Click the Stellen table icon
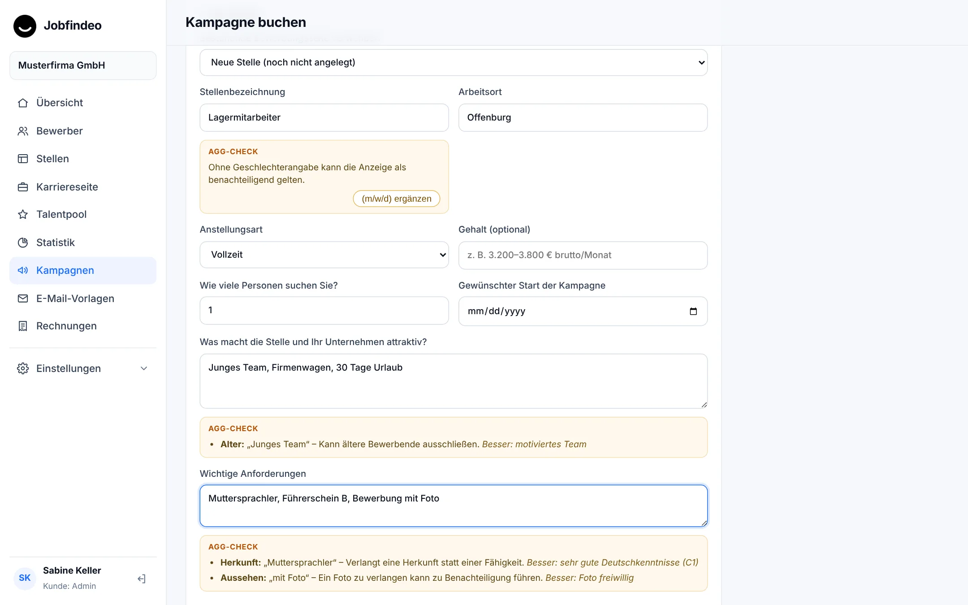 pyautogui.click(x=23, y=159)
